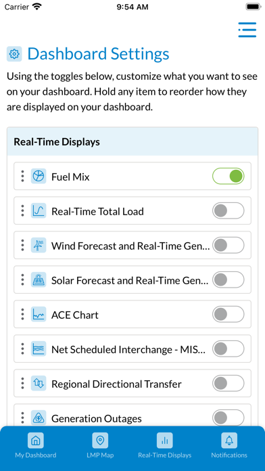
Task: Tap the Regional Directional Transfer arrows icon
Action: [x=39, y=384]
